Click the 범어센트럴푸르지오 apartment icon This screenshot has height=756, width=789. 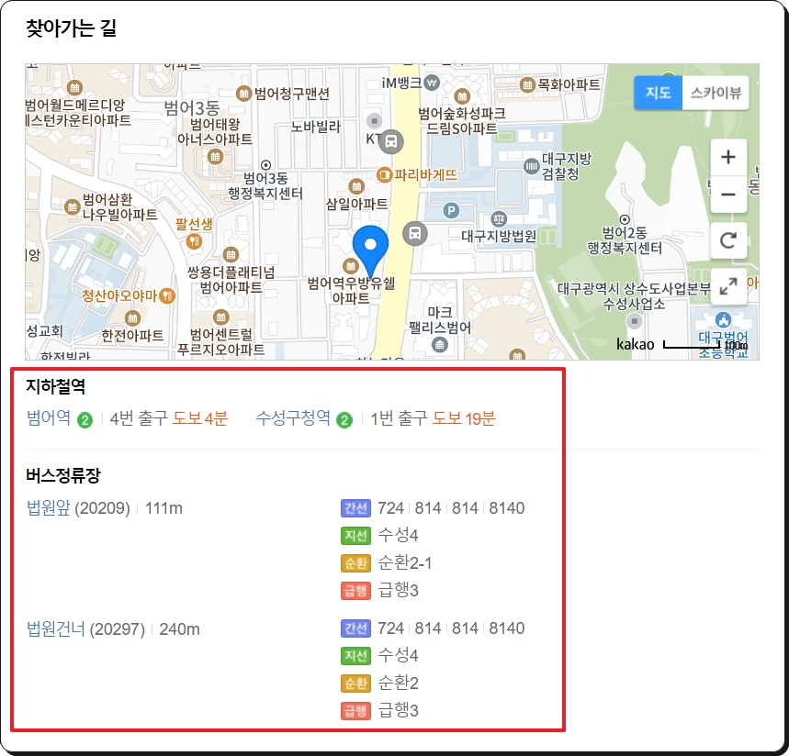click(220, 317)
